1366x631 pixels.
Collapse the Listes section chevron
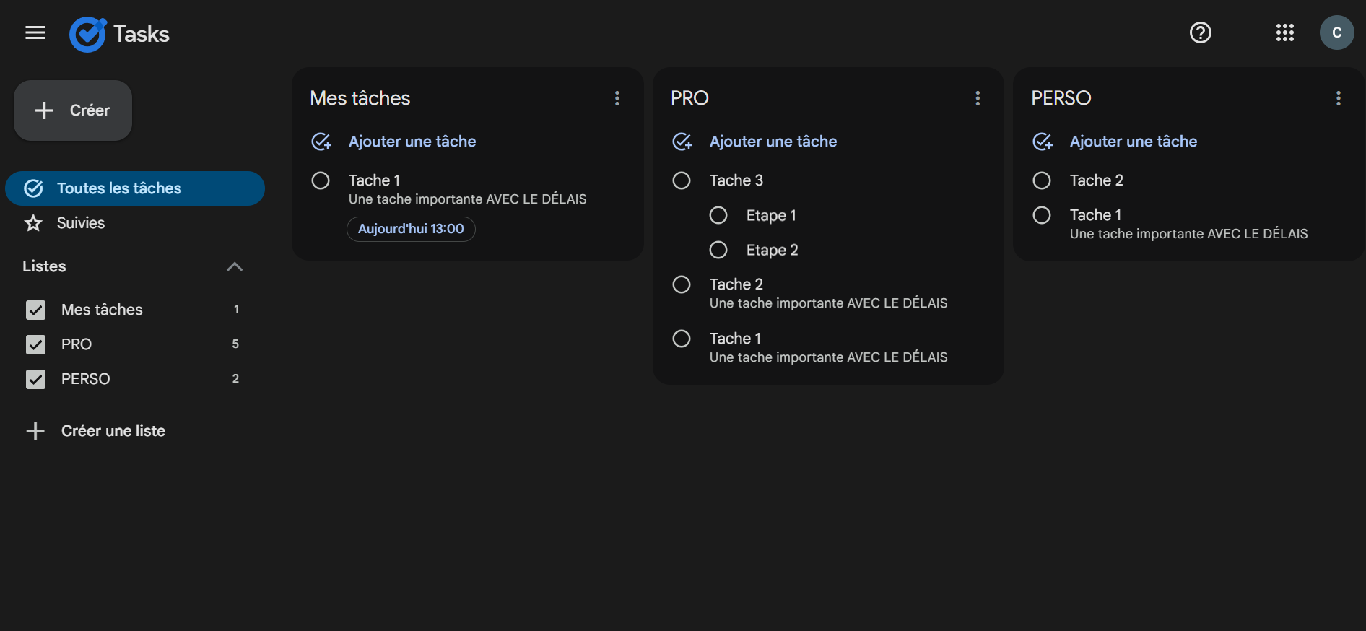(235, 266)
